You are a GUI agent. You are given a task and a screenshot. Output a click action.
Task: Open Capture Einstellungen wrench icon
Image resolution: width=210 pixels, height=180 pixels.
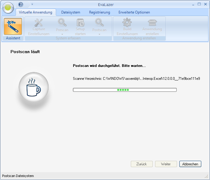pos(39,23)
